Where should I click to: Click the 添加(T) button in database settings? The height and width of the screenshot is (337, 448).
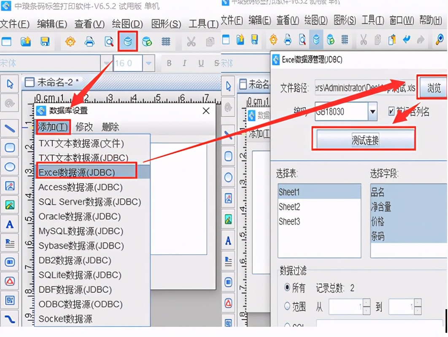[x=53, y=127]
